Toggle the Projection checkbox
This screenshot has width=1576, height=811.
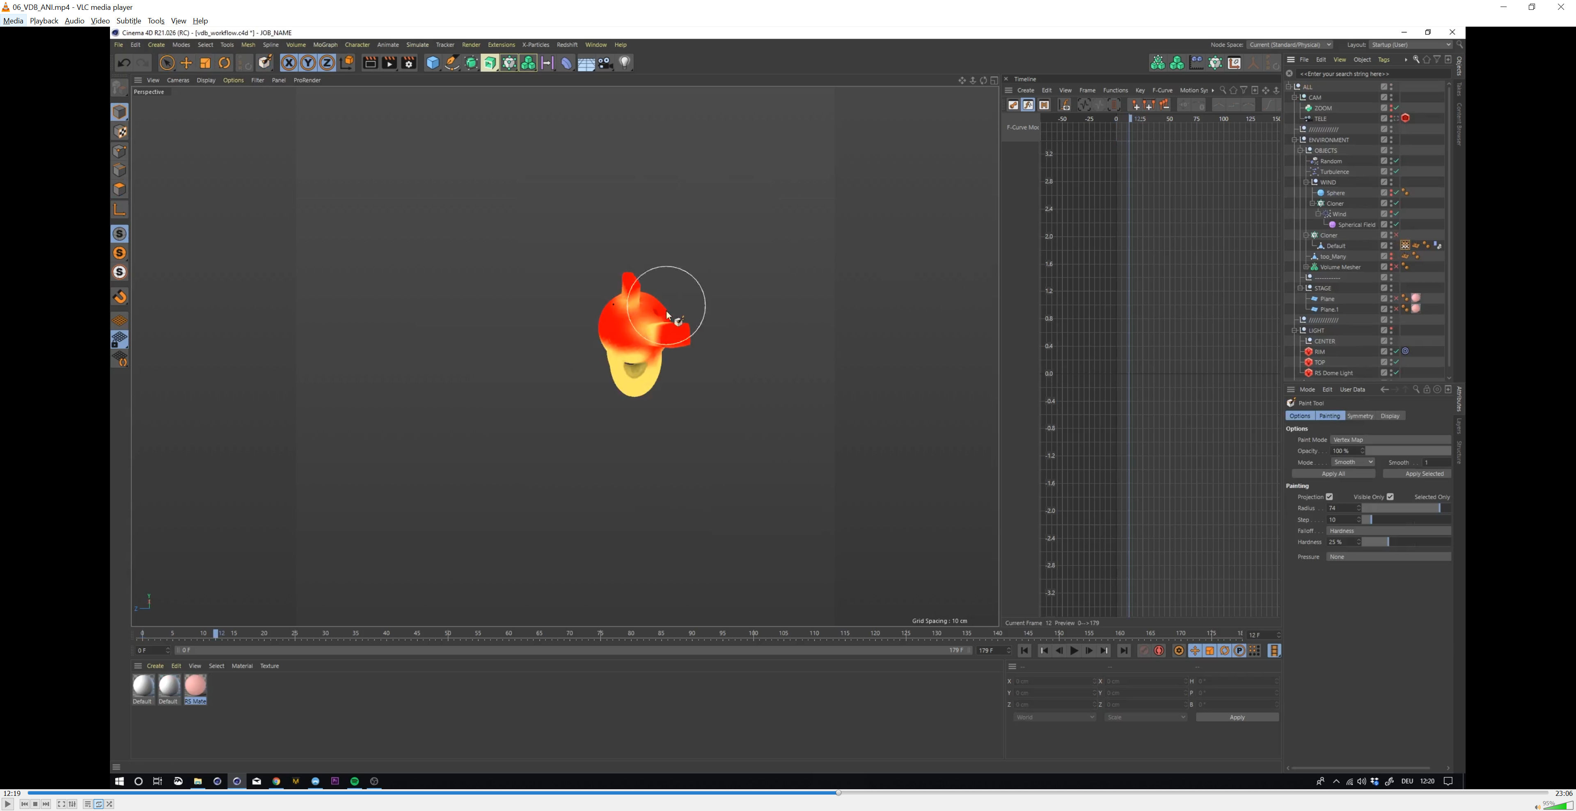1329,497
